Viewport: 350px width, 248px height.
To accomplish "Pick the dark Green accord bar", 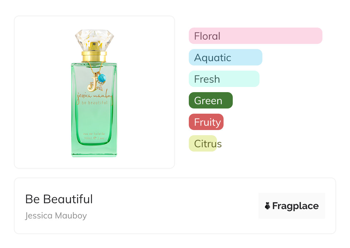I will (210, 100).
